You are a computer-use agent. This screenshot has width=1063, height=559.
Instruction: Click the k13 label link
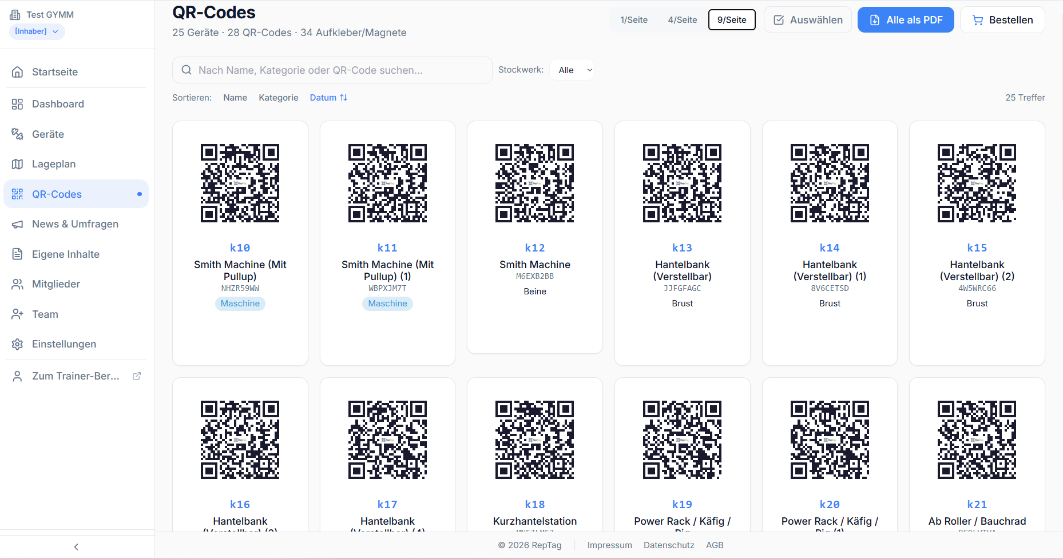coord(683,248)
